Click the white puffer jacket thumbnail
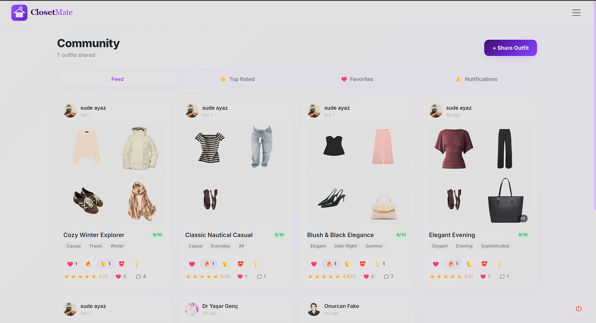 tap(140, 148)
